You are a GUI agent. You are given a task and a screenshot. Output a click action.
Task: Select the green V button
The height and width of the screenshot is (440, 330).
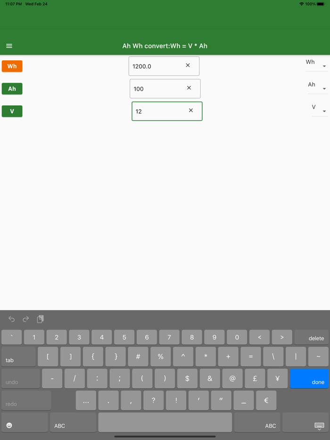(x=12, y=111)
